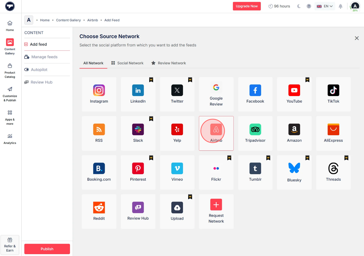
Task: Open Add feed in Content menu
Action: point(47,44)
